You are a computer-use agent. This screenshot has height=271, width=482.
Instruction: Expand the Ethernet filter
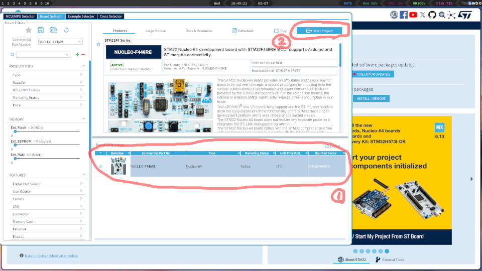coord(81,229)
